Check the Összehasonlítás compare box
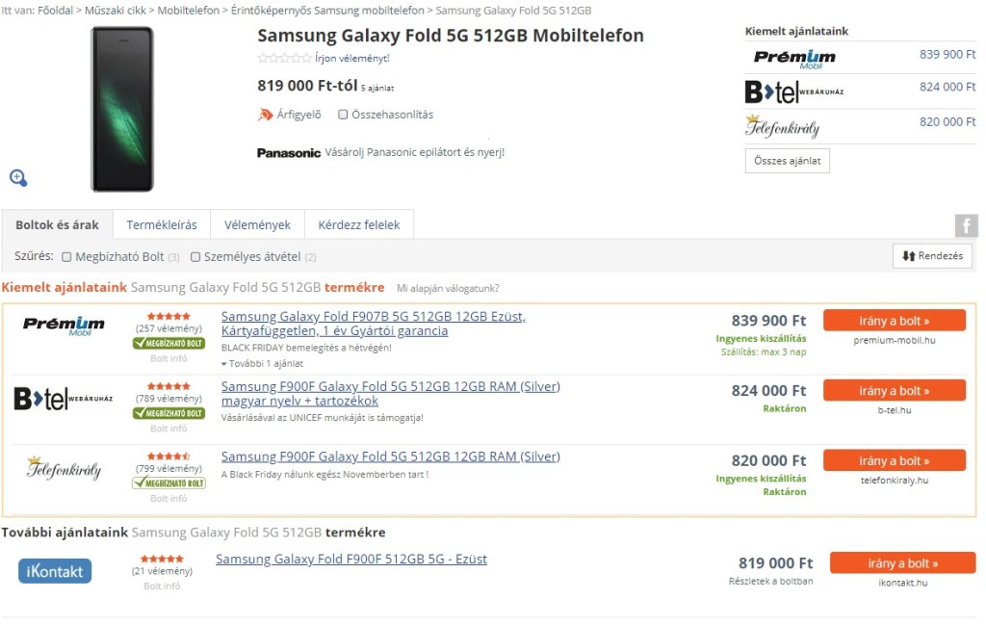This screenshot has width=986, height=626. [x=343, y=115]
